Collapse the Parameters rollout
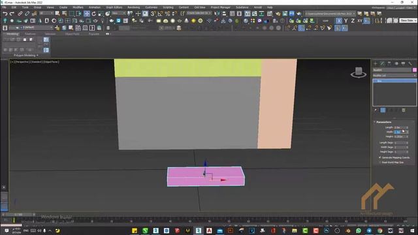Screen dimensions: 418x235 pyautogui.click(x=383, y=122)
